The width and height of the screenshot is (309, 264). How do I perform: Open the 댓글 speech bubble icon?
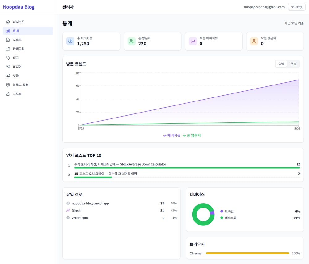click(8, 76)
